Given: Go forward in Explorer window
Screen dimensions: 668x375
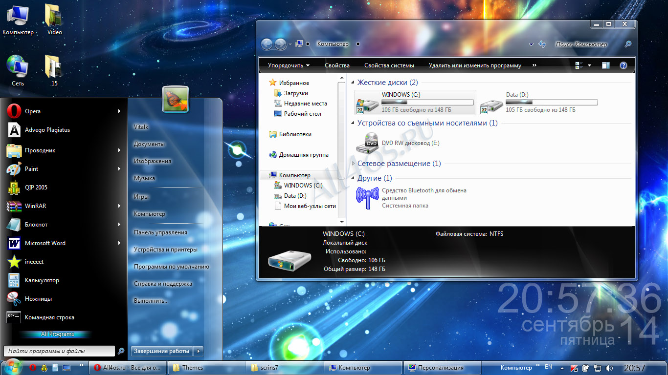Looking at the screenshot, I should pos(280,44).
